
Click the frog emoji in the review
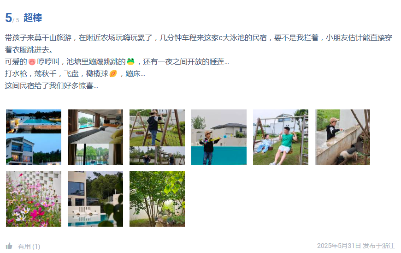pos(131,61)
